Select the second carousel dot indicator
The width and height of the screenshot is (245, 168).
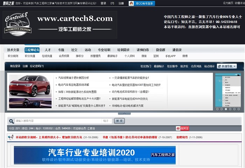[x=222, y=109]
